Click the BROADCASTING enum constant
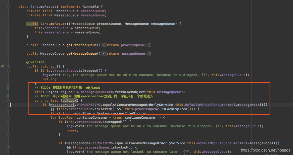The image size is (293, 155). pos(88,105)
